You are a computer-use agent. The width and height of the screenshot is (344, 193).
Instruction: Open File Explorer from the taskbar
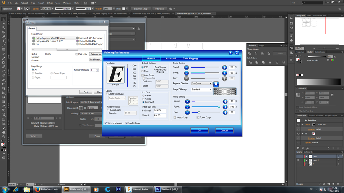click(27, 190)
